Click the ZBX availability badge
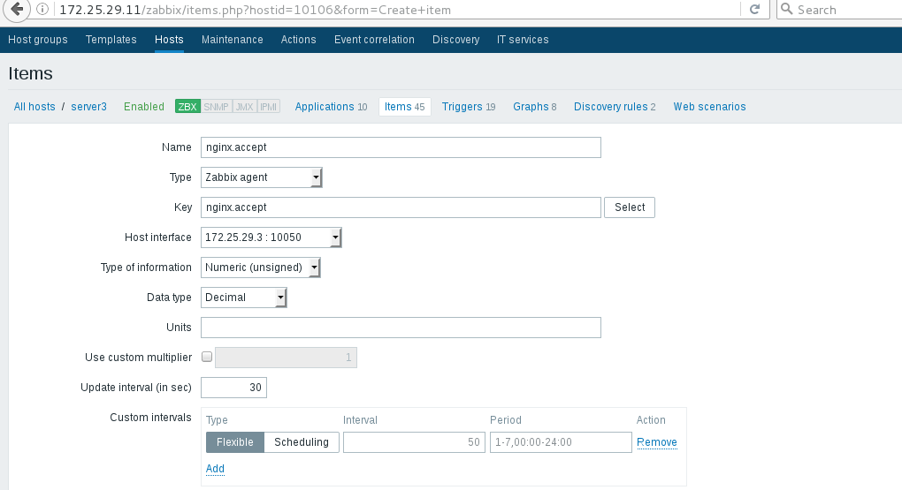Viewport: 902px width, 490px height. [x=187, y=106]
